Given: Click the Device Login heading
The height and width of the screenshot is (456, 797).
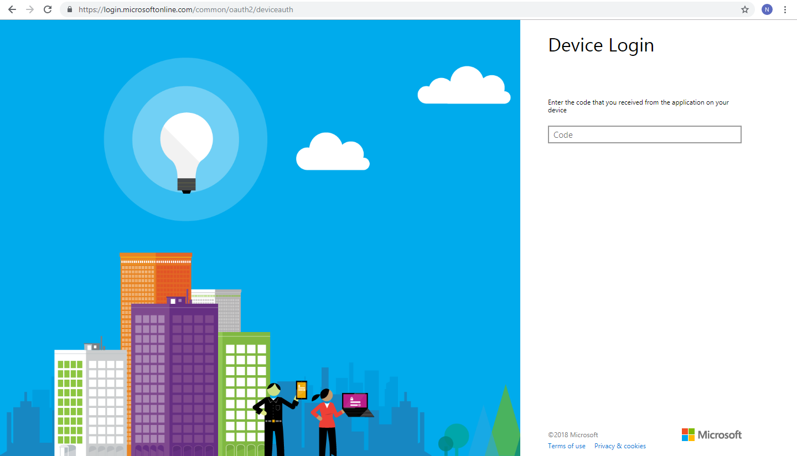Looking at the screenshot, I should tap(601, 45).
